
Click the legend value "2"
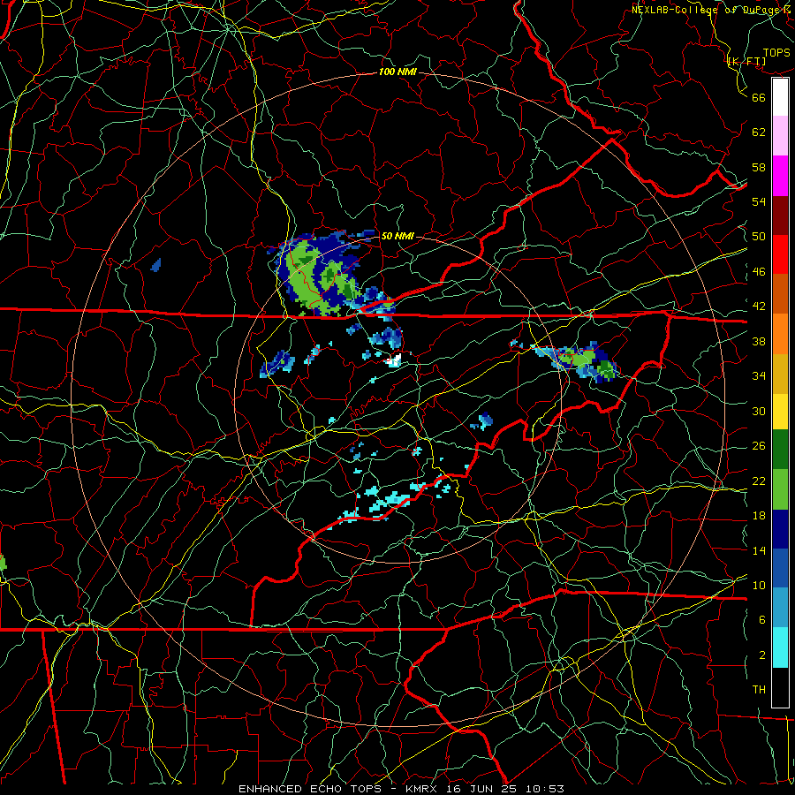tap(762, 655)
